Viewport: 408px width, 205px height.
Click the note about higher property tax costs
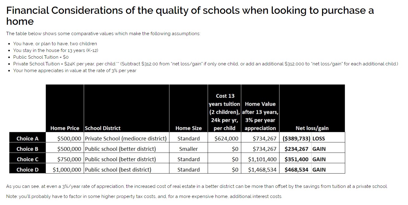[x=144, y=196]
